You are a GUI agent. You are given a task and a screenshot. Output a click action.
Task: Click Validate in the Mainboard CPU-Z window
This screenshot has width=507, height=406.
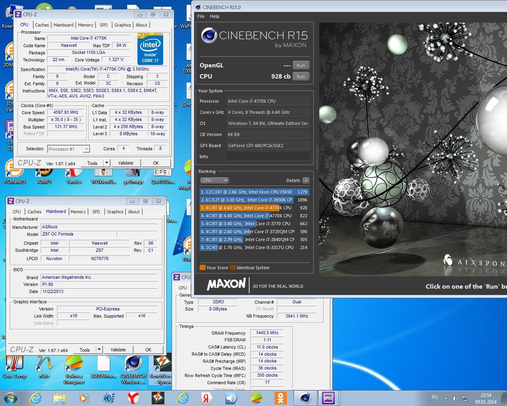pyautogui.click(x=118, y=350)
